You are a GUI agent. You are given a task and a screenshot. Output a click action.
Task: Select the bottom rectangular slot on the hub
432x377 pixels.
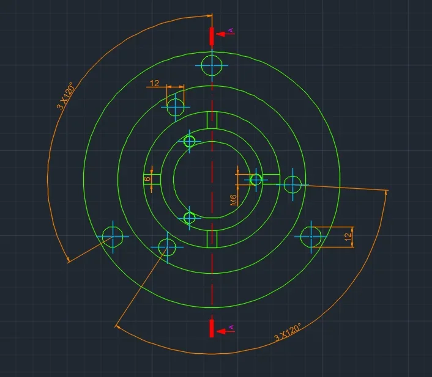(212, 239)
